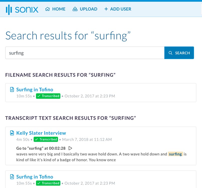Click the upload cloud icon
Viewport: 202px width, 188px height.
pos(75,9)
